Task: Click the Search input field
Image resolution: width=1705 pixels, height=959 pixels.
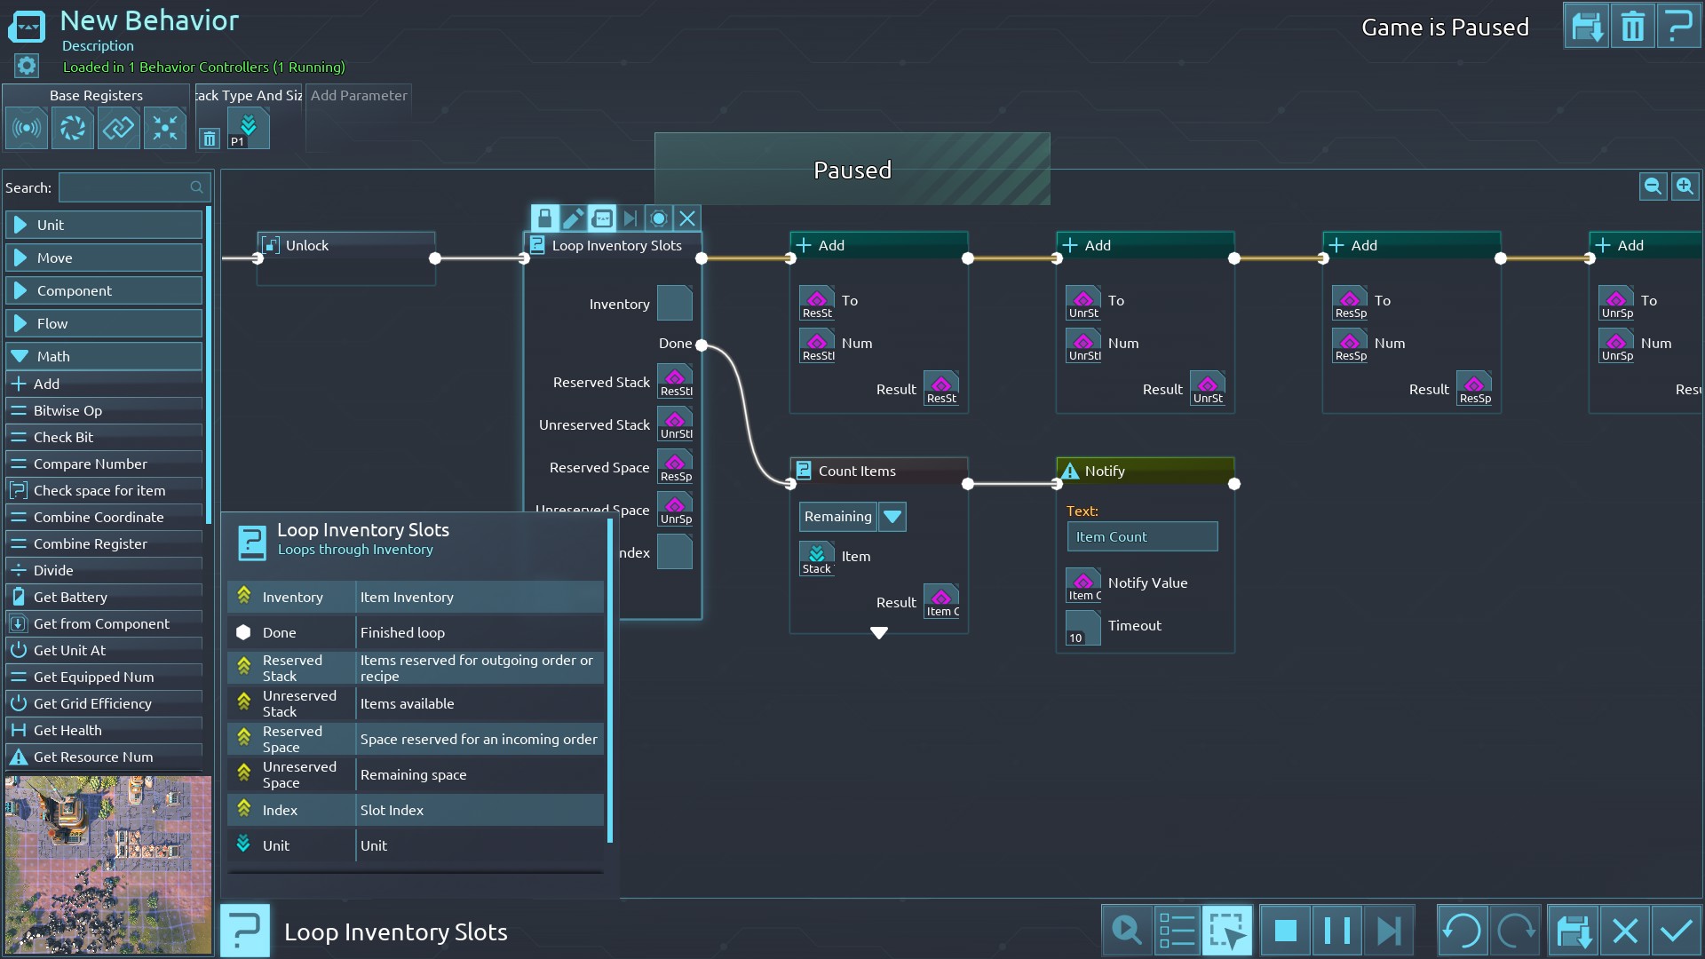Action: click(x=131, y=187)
